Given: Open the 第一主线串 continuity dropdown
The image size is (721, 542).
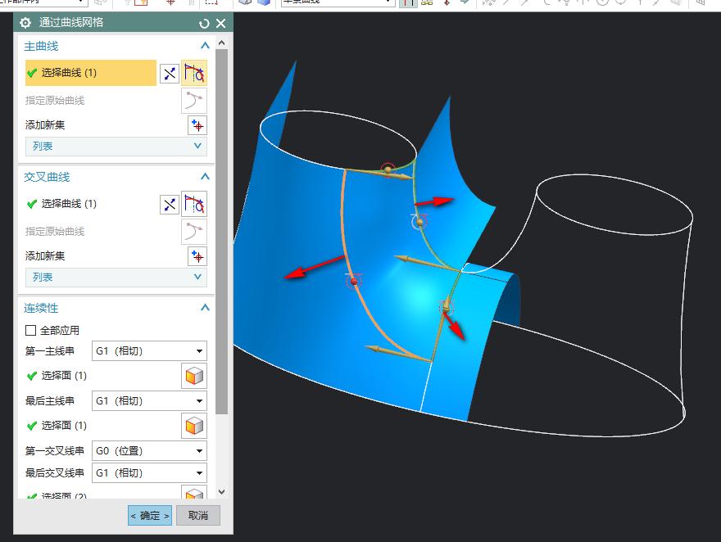Looking at the screenshot, I should (x=148, y=351).
